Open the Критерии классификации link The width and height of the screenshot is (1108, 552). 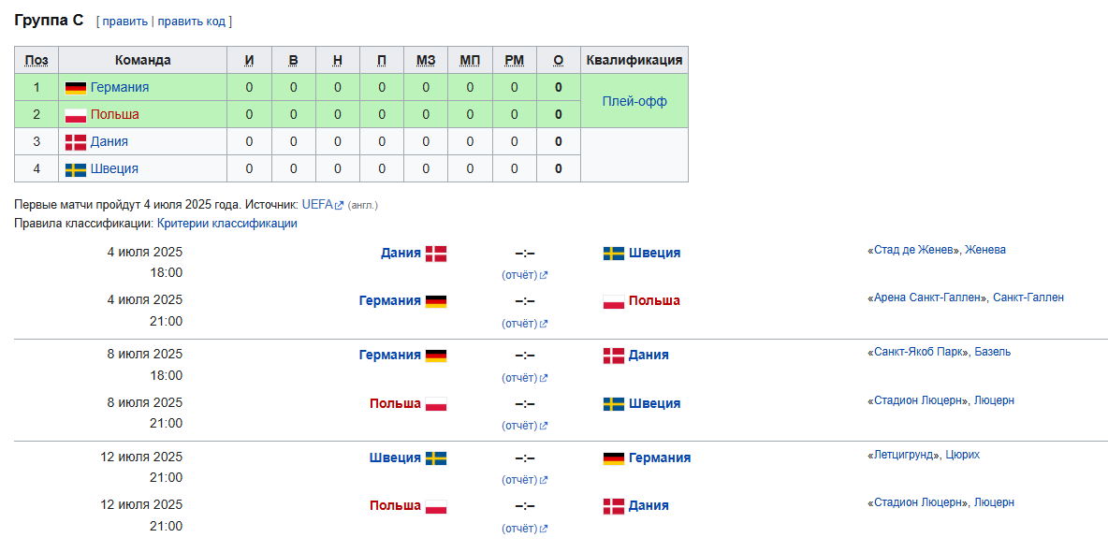(x=226, y=224)
